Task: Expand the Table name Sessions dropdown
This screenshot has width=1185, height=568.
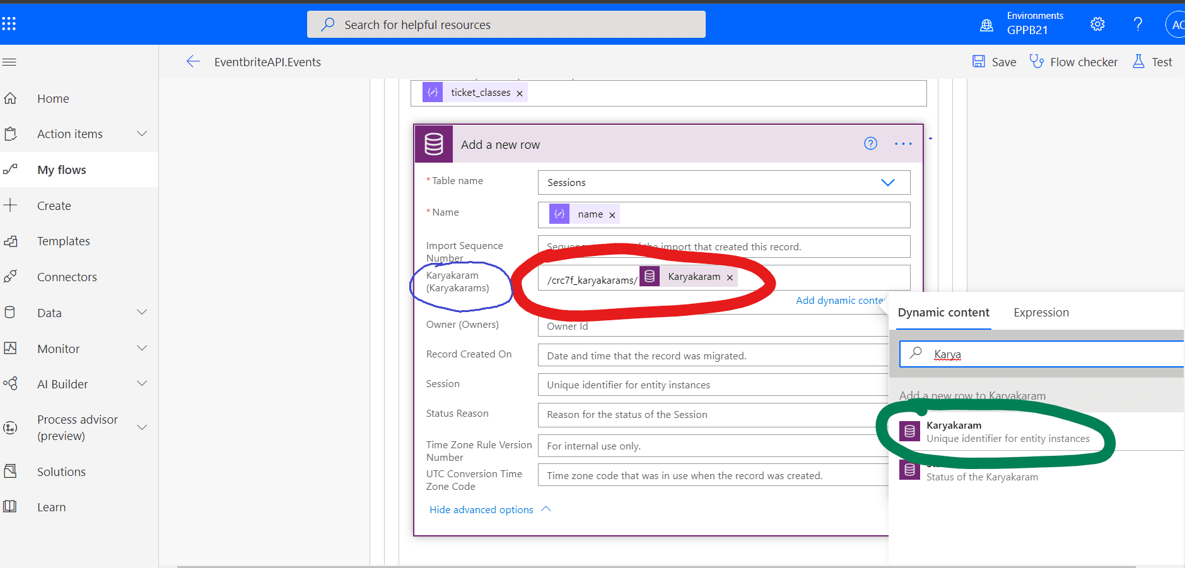Action: [887, 183]
